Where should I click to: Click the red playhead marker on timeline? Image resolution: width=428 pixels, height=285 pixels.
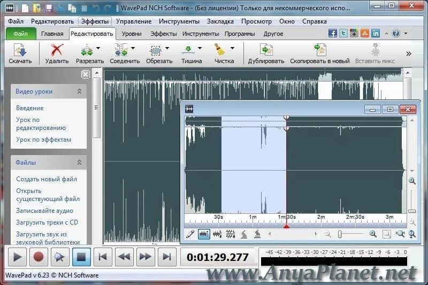click(286, 226)
